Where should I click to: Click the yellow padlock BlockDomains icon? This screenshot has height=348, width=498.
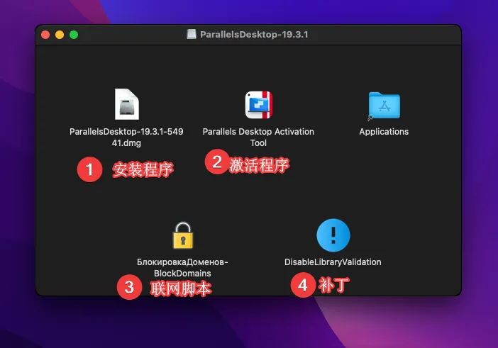click(183, 235)
